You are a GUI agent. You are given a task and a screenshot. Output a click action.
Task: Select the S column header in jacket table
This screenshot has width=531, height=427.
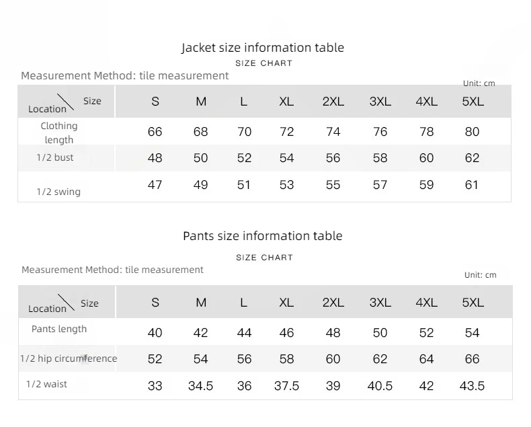[x=155, y=102]
